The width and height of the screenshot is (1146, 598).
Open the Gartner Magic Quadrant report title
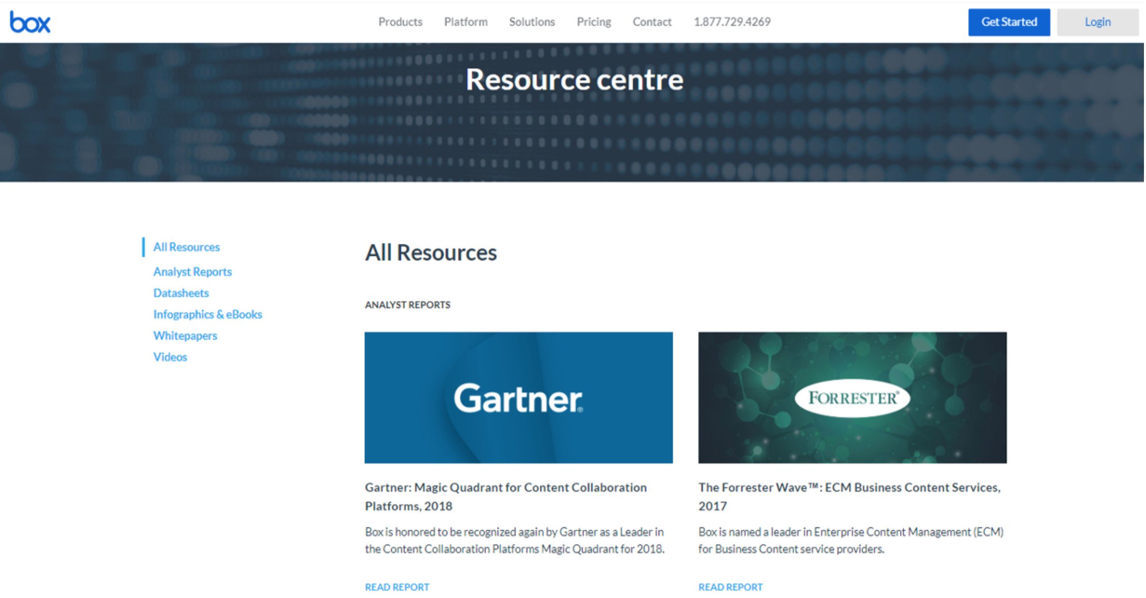pos(506,497)
